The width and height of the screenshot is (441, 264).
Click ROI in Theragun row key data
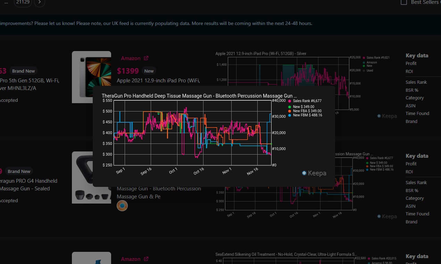[409, 172]
